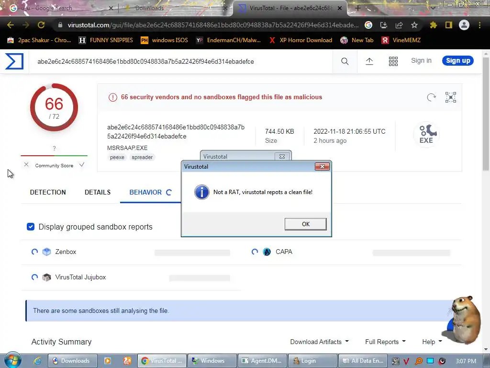Viewport: 490px width, 368px height.
Task: Vote up with the community score checkmark
Action: click(x=81, y=165)
